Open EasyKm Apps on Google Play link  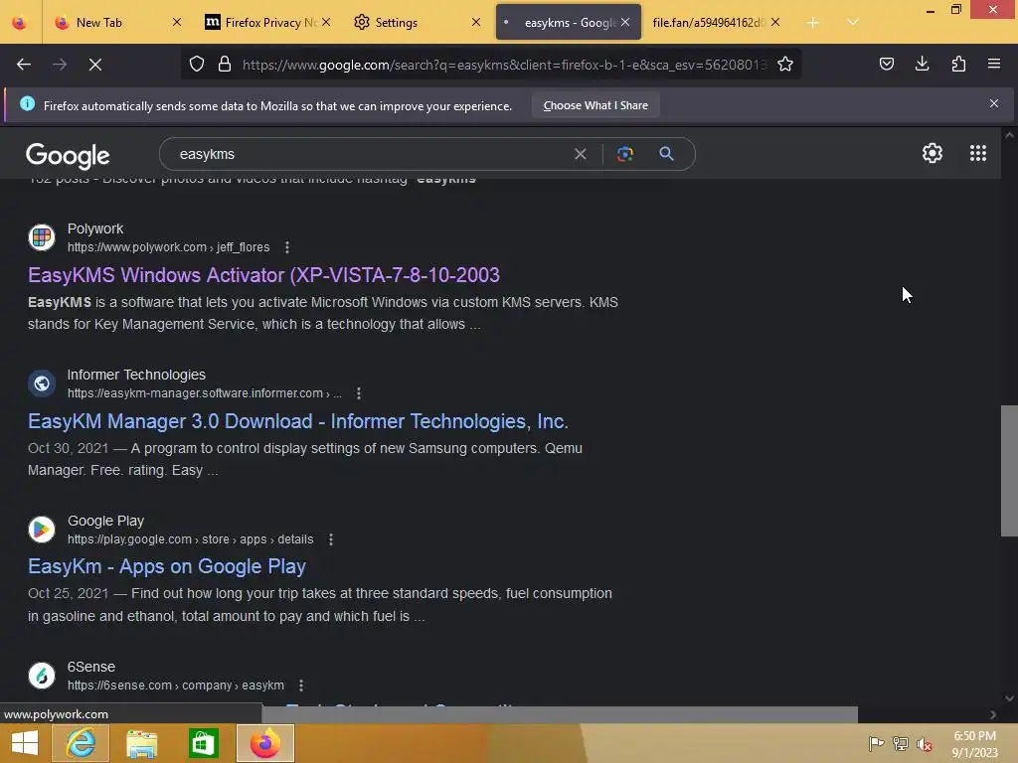[x=167, y=566]
